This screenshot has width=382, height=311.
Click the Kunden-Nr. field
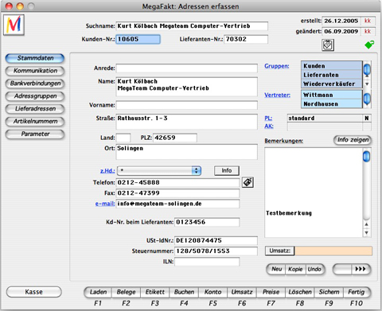click(x=138, y=39)
